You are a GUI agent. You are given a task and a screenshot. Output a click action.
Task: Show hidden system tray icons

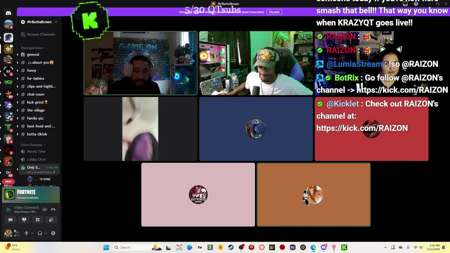(385, 247)
